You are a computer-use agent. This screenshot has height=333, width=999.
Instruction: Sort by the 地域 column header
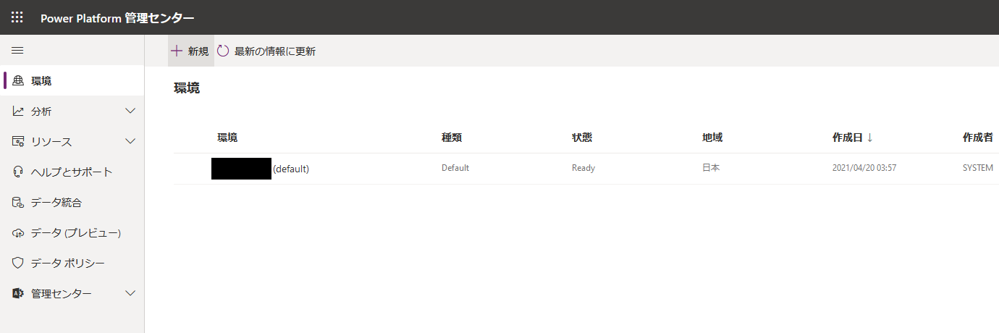(x=712, y=138)
